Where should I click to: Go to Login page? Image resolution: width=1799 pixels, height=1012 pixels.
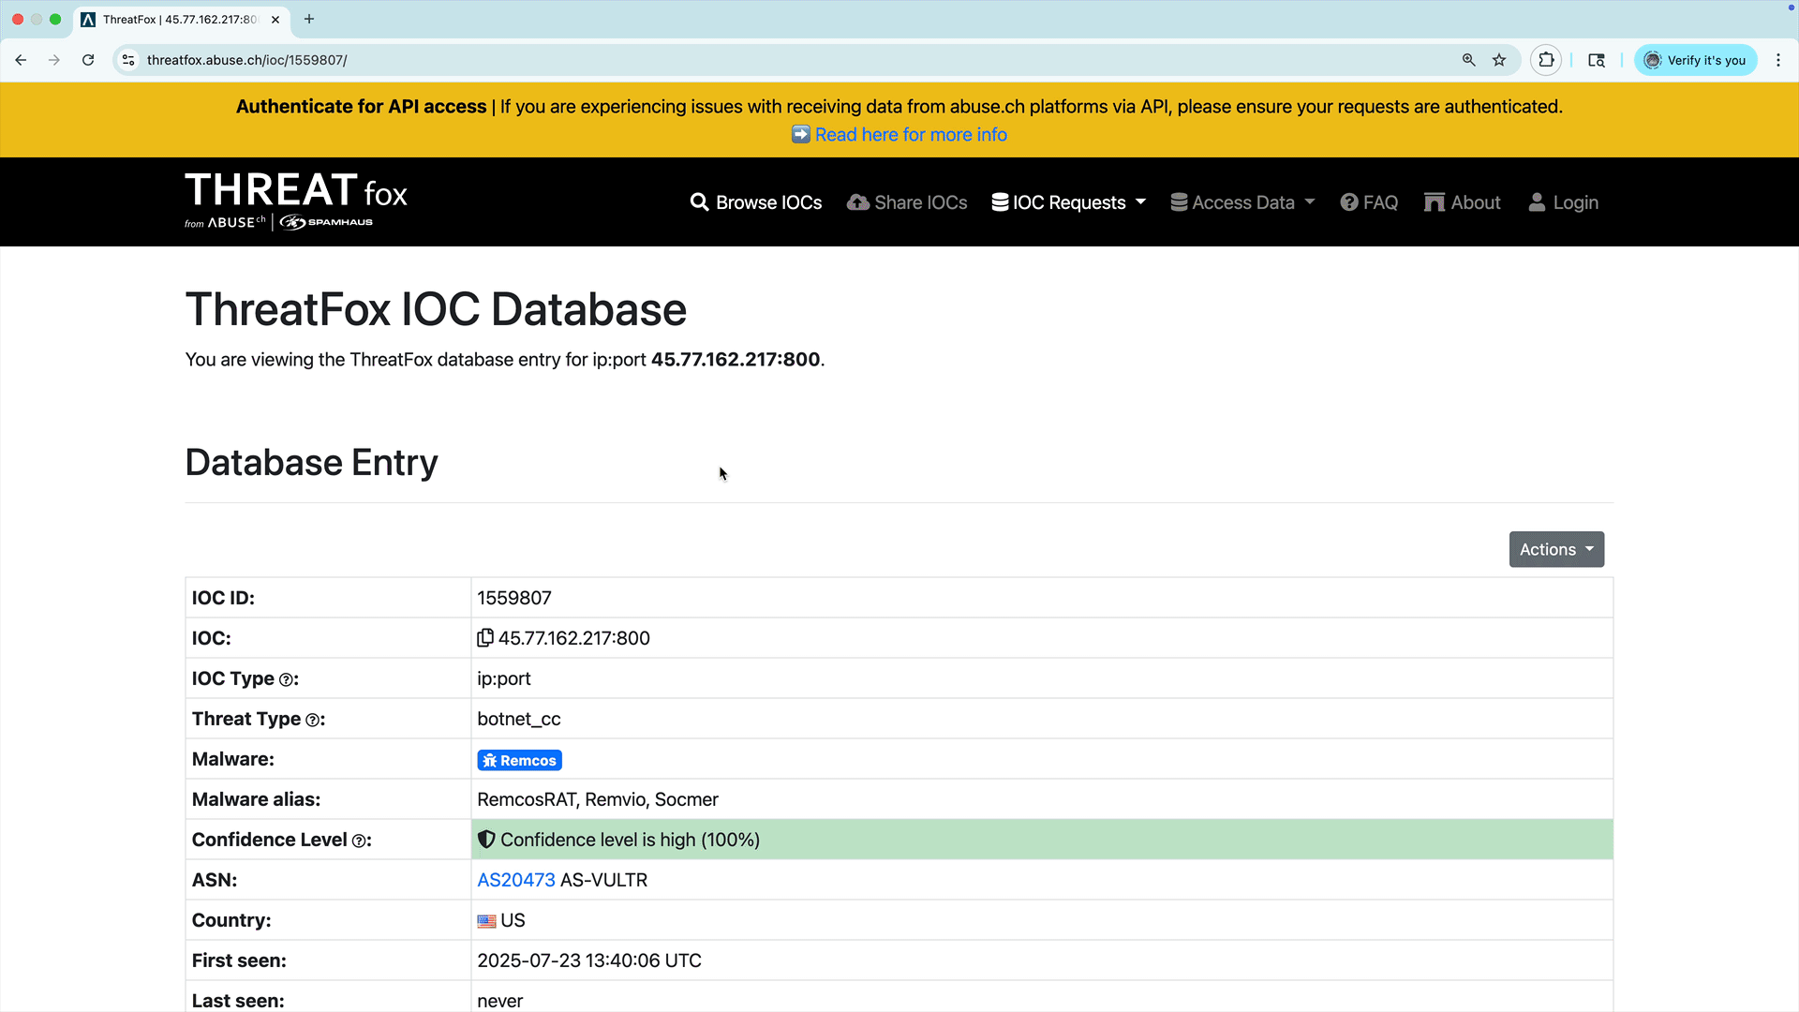click(x=1563, y=202)
